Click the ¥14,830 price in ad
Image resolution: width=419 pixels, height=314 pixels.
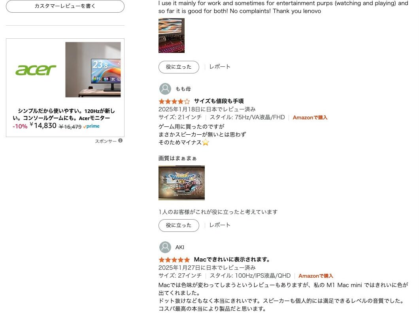pos(43,126)
